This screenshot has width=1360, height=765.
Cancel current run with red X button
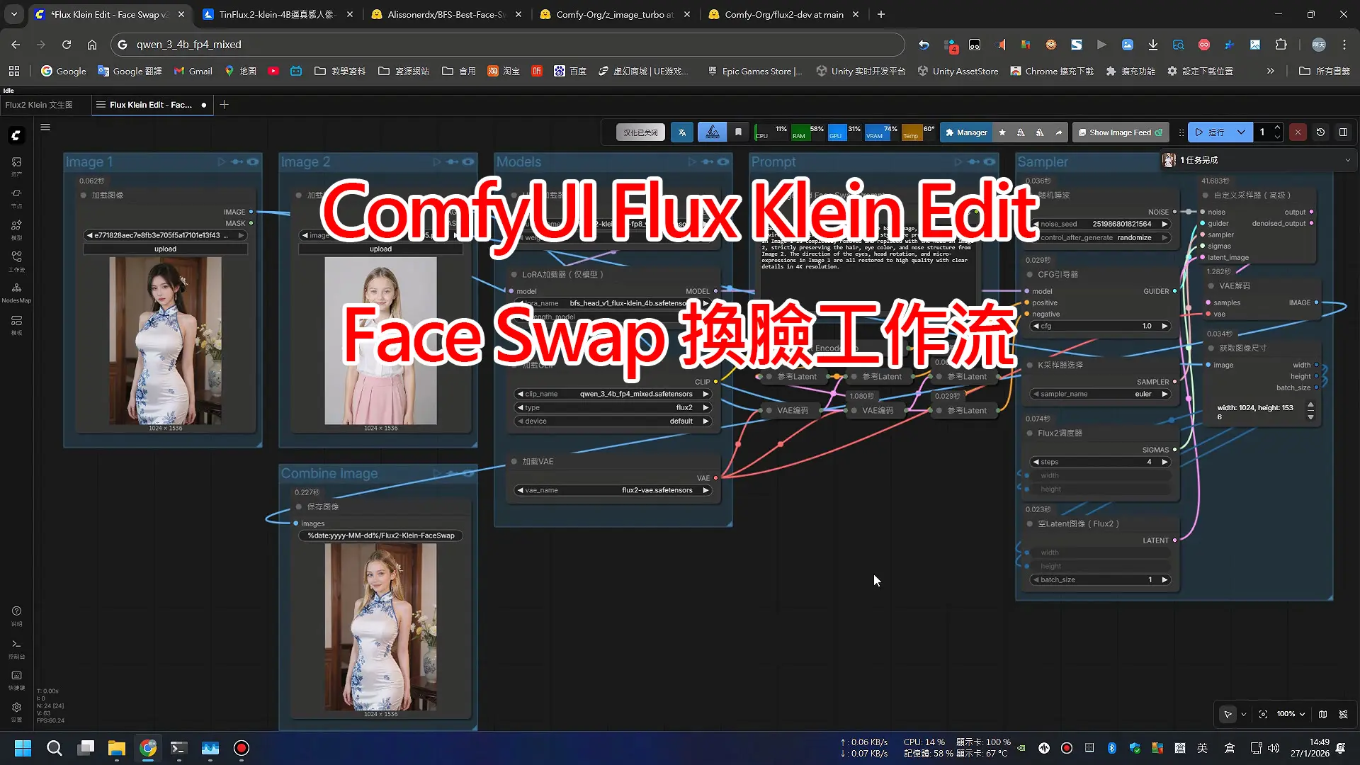point(1298,132)
